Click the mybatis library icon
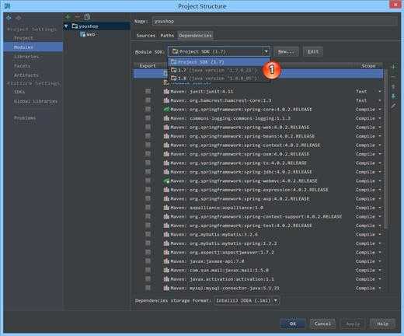Image resolution: width=404 pixels, height=336 pixels. 166,234
